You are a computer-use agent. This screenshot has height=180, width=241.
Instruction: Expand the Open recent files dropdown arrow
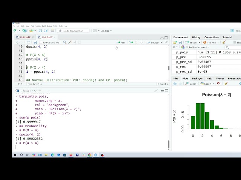[35, 31]
